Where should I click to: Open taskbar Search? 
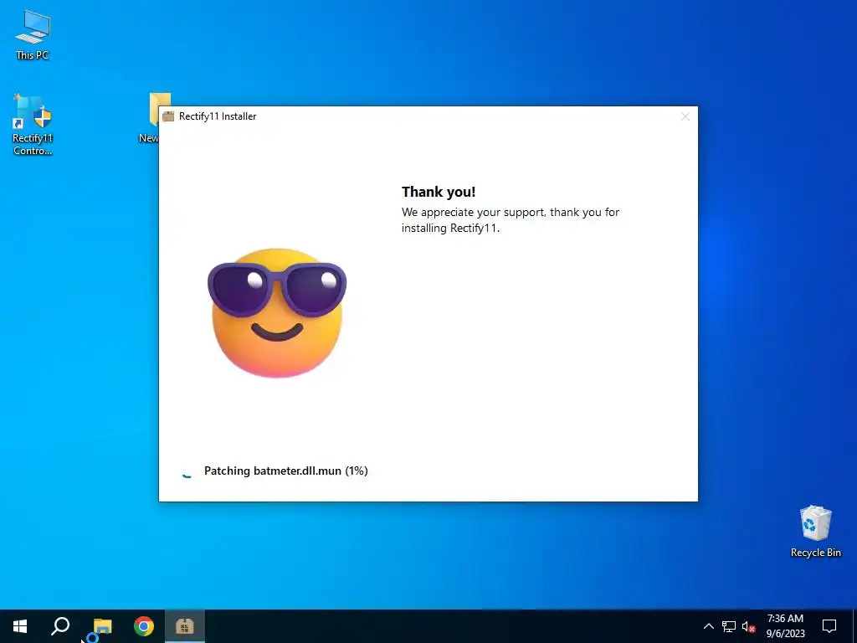pos(60,626)
